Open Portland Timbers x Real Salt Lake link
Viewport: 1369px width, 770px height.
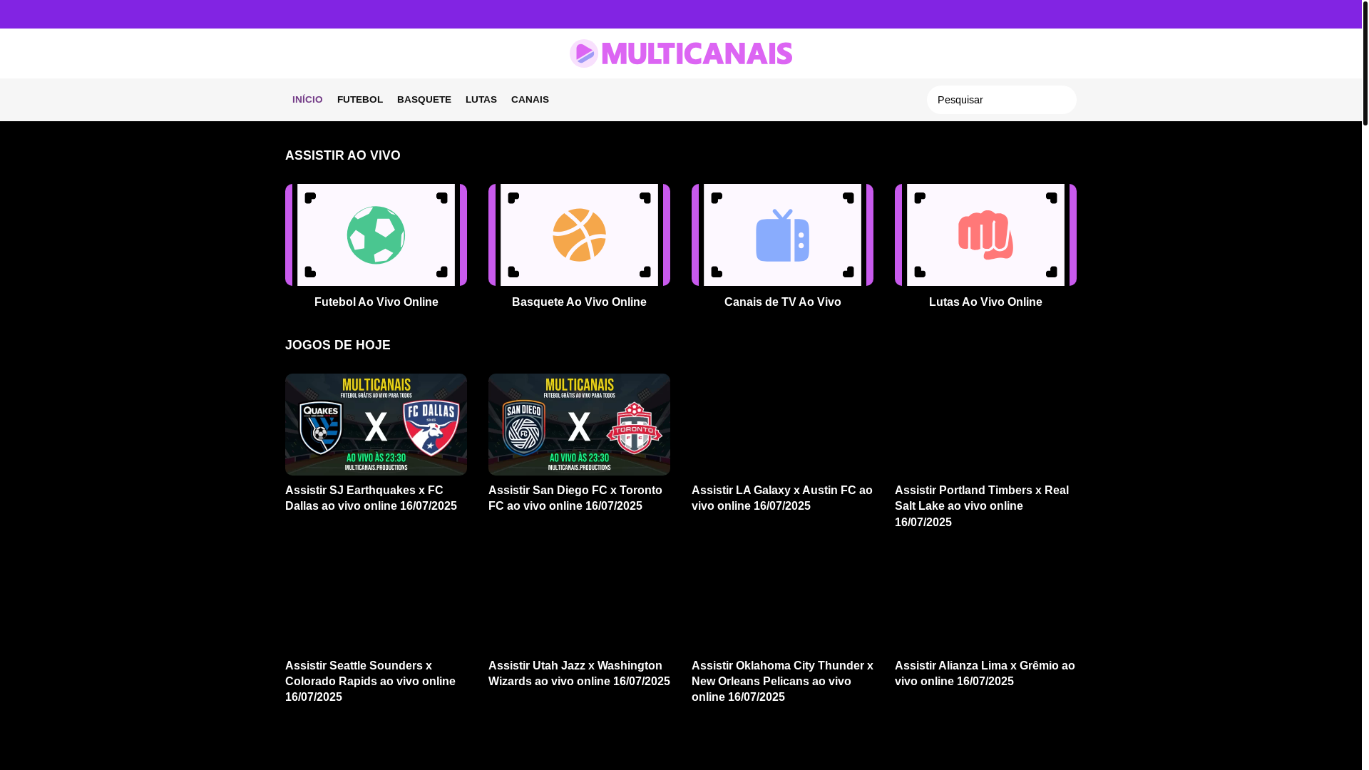(x=982, y=506)
